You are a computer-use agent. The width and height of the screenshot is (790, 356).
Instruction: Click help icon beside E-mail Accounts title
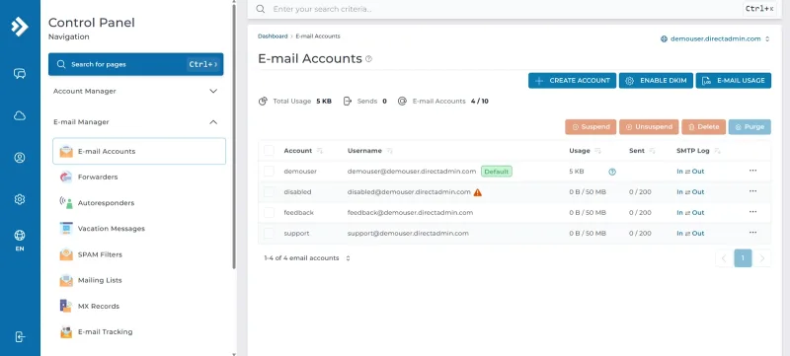(x=368, y=59)
